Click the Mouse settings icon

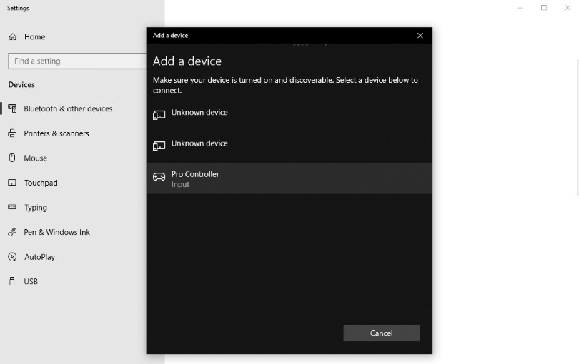click(x=12, y=158)
